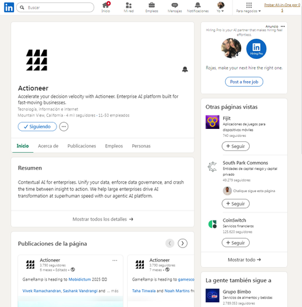The height and width of the screenshot is (307, 302).
Task: Open the Fijit page logo
Action: tap(212, 122)
